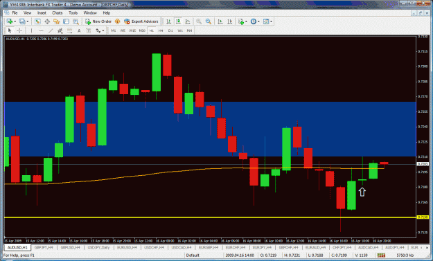The image size is (433, 261).
Task: Select the equidistant channel tool
Action: (60, 30)
